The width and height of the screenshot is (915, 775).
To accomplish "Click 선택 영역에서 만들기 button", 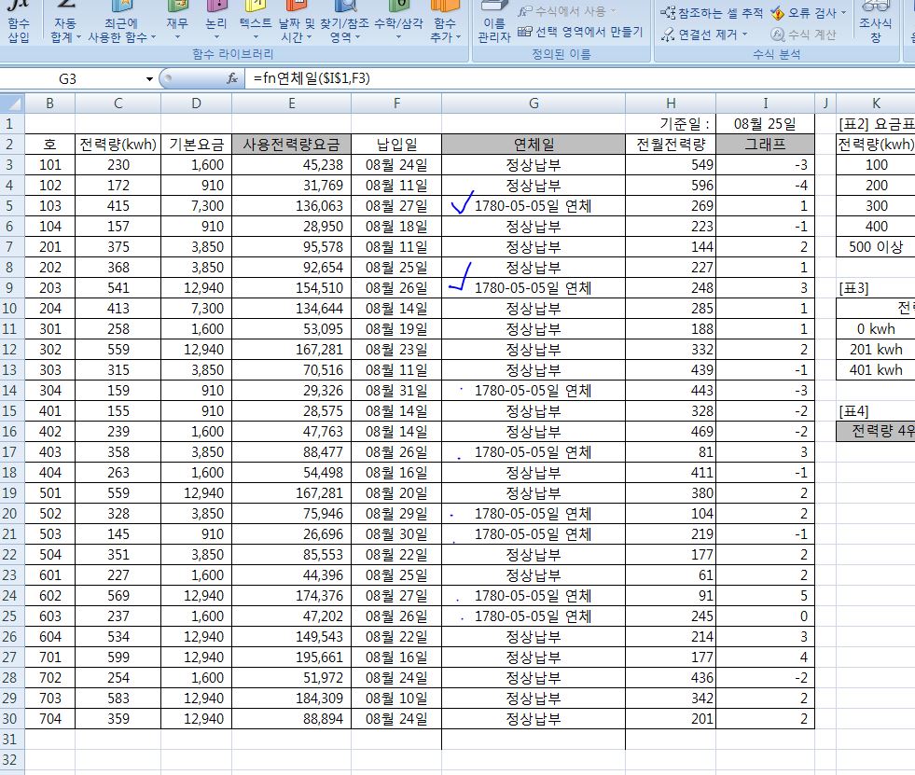I will coord(580,32).
